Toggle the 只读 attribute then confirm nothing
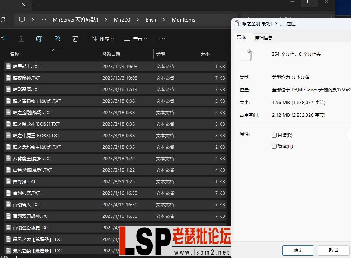The height and width of the screenshot is (258, 351). [274, 135]
